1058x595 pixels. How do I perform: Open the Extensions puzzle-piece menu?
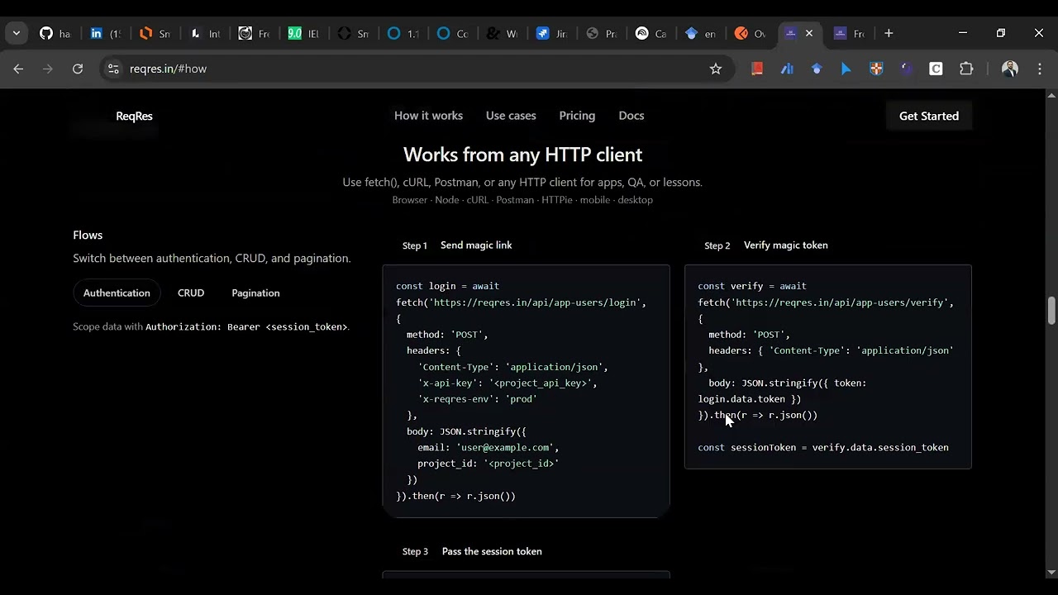click(966, 69)
